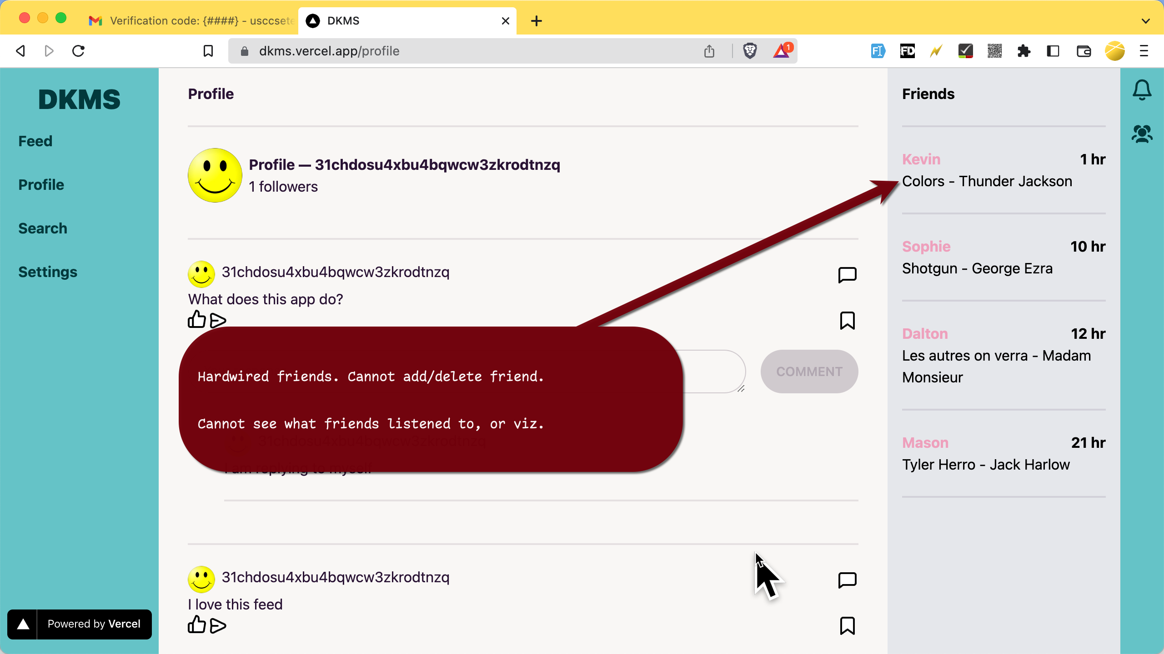Open the tab search chevron at top right
The width and height of the screenshot is (1164, 654).
click(1145, 21)
